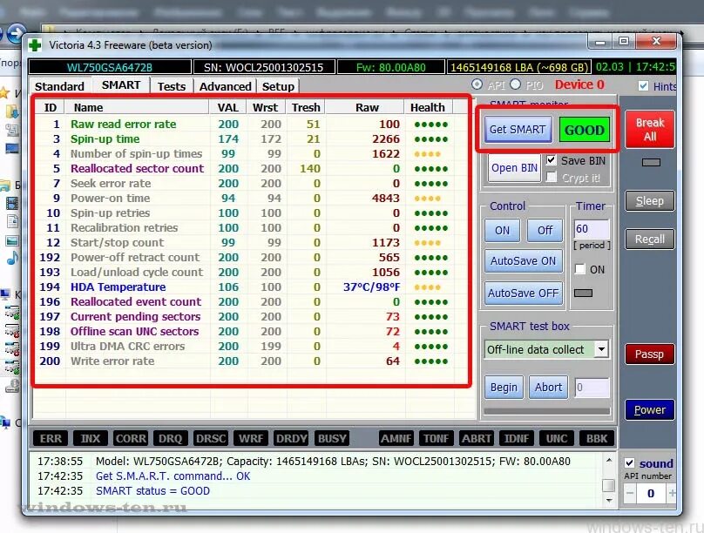Image resolution: width=704 pixels, height=533 pixels.
Task: Click the BUSY status indicator
Action: [332, 438]
